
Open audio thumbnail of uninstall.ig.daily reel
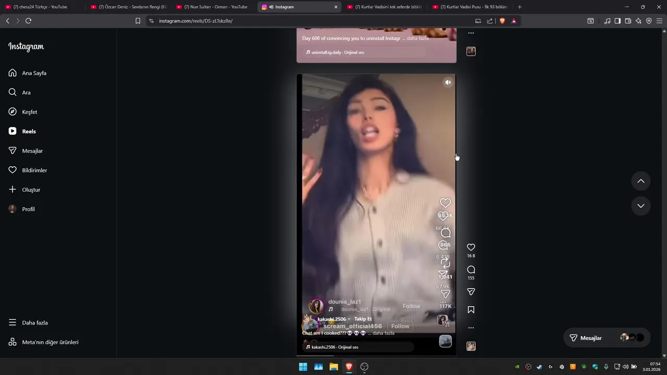471,51
